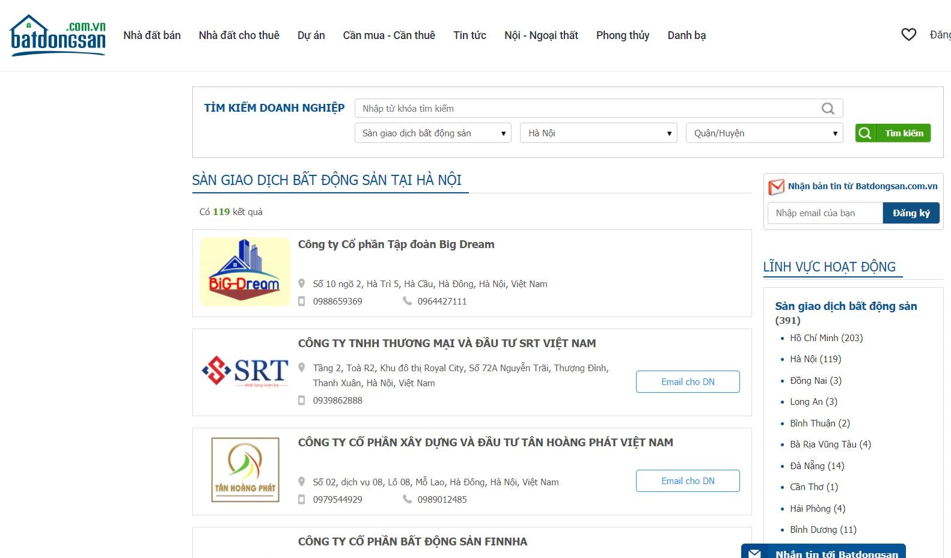
Task: Click the magnifier icon in keyword field
Action: [x=828, y=109]
